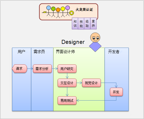Image resolution: width=144 pixels, height=119 pixels.
Task: Click the purple-headed stick figure
Action: (68, 11)
